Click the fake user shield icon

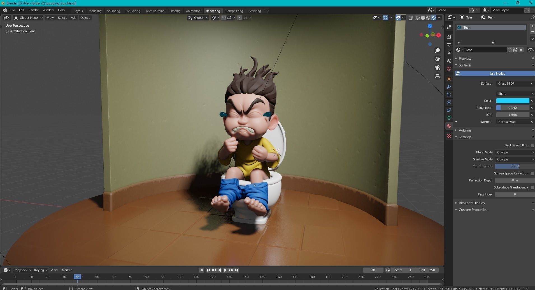[x=510, y=50]
